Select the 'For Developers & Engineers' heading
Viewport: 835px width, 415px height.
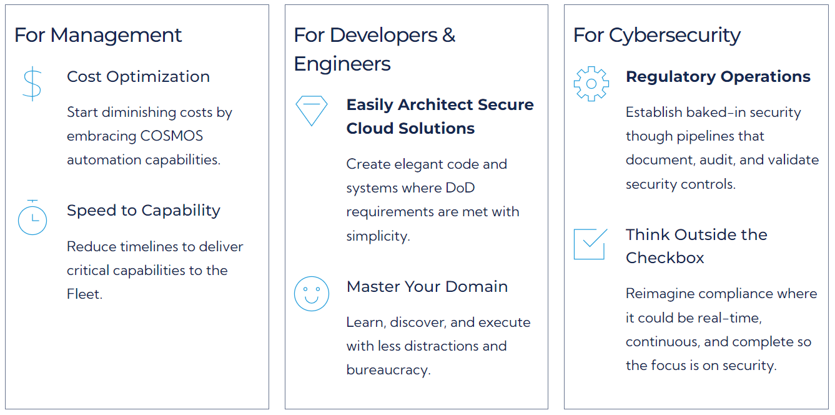(x=375, y=49)
